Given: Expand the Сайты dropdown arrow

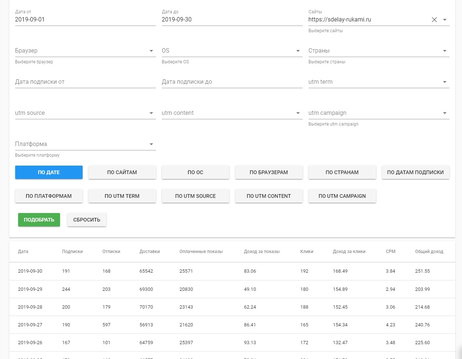Looking at the screenshot, I should [445, 20].
